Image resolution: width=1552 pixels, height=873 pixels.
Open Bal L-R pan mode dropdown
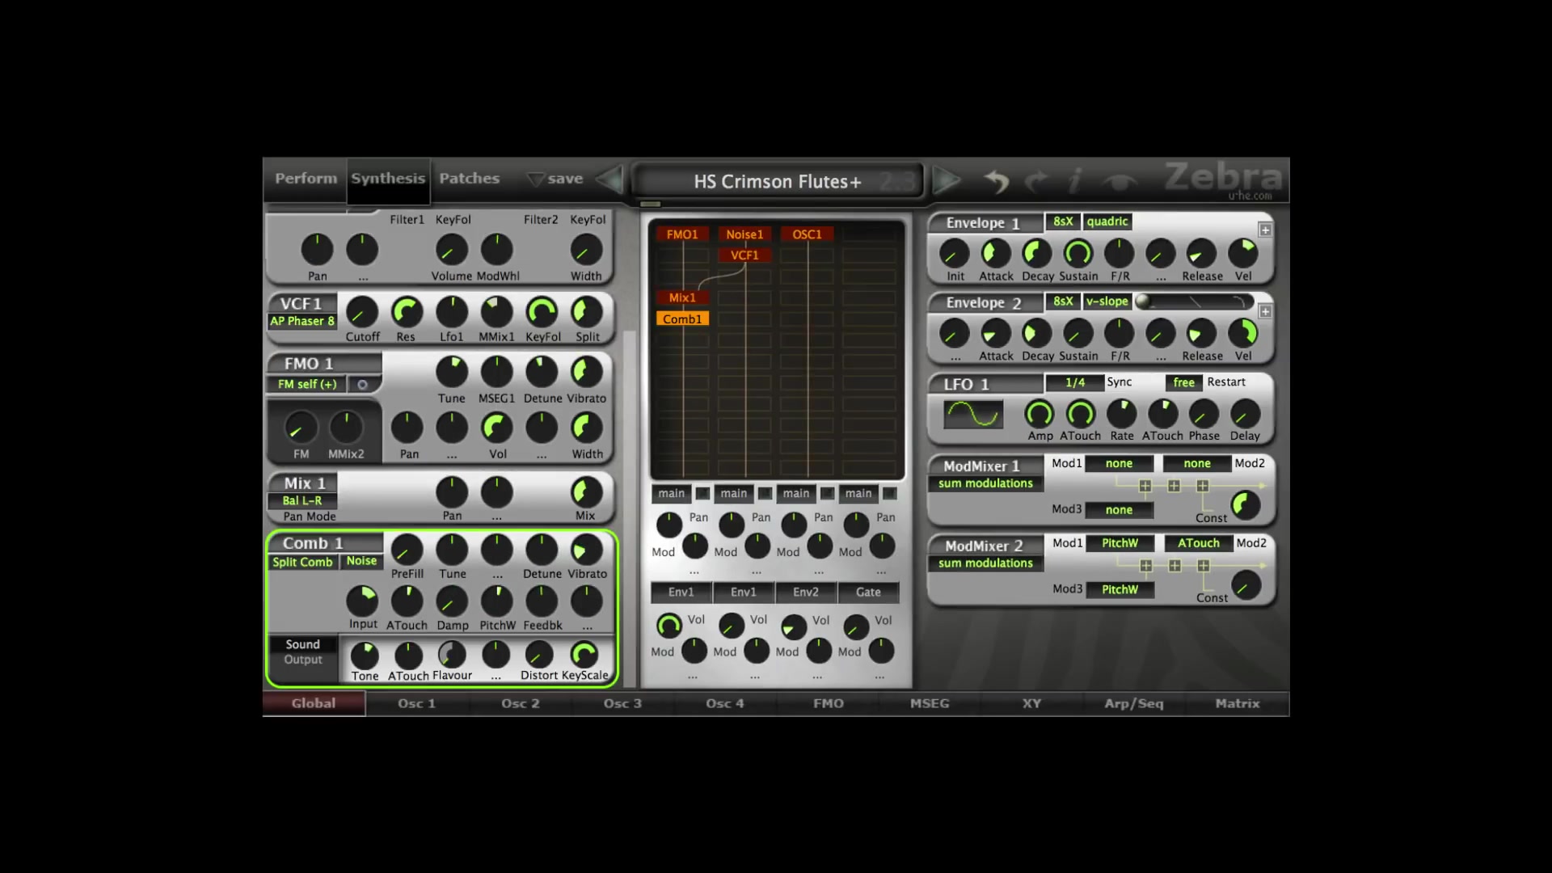[x=302, y=501]
